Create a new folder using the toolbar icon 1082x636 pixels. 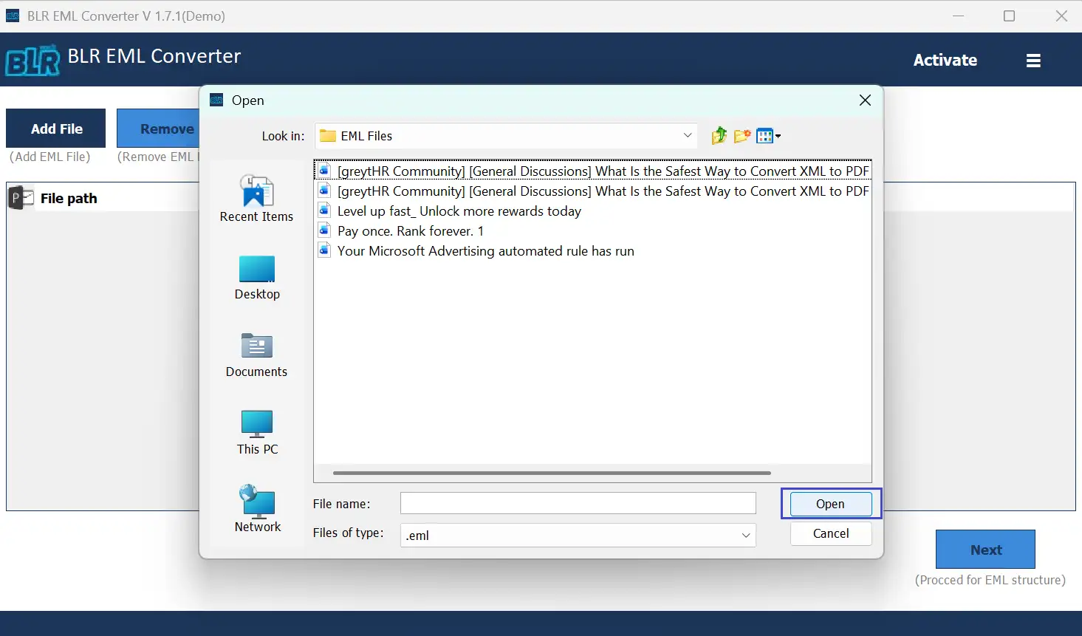click(x=742, y=135)
